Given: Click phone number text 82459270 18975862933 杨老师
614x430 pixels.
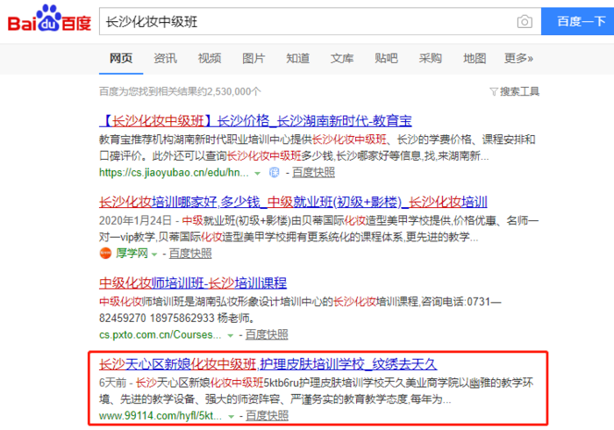Looking at the screenshot, I should click(x=179, y=318).
